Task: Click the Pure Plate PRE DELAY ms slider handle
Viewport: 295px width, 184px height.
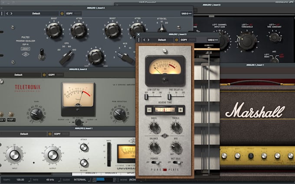Action: click(x=169, y=97)
